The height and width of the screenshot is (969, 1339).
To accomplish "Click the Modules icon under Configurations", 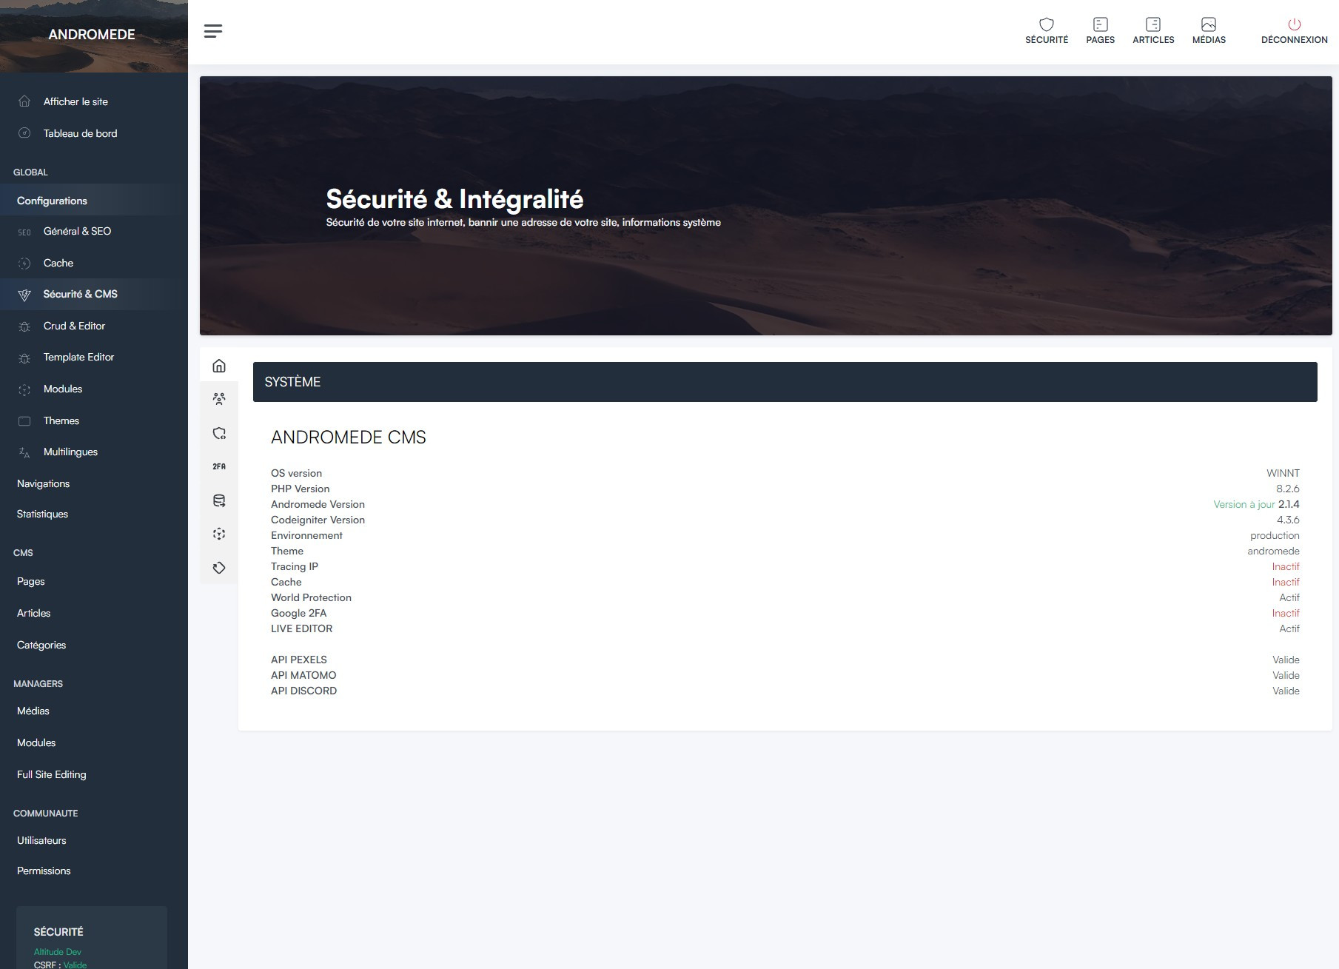I will (x=24, y=389).
